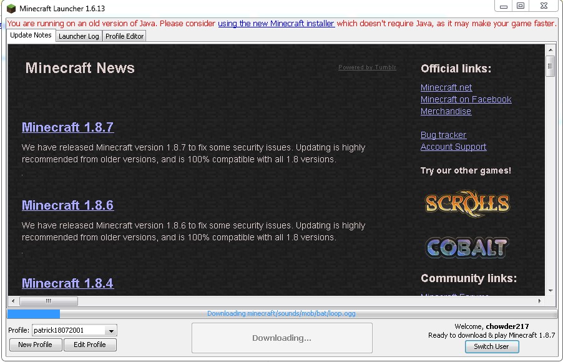Click the Try our other games! text
The image size is (563, 362).
tap(466, 170)
